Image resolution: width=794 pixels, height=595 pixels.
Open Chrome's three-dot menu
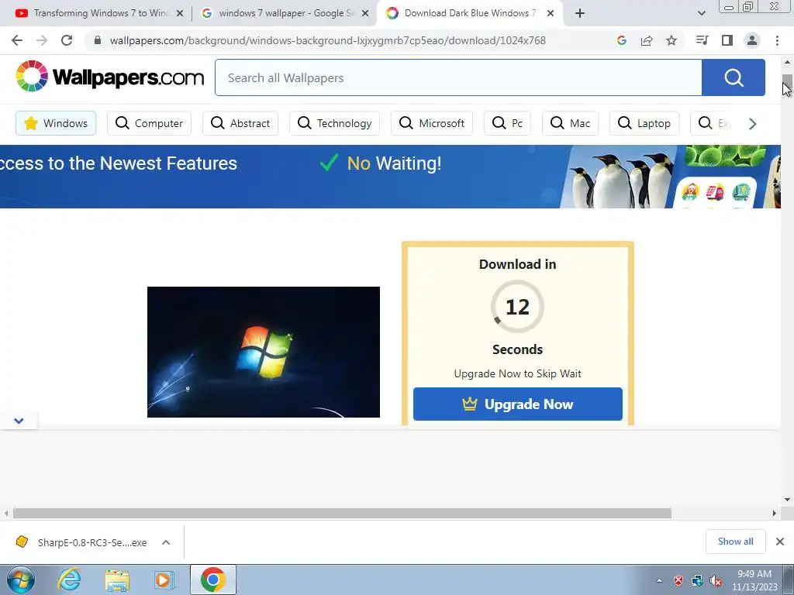[777, 40]
